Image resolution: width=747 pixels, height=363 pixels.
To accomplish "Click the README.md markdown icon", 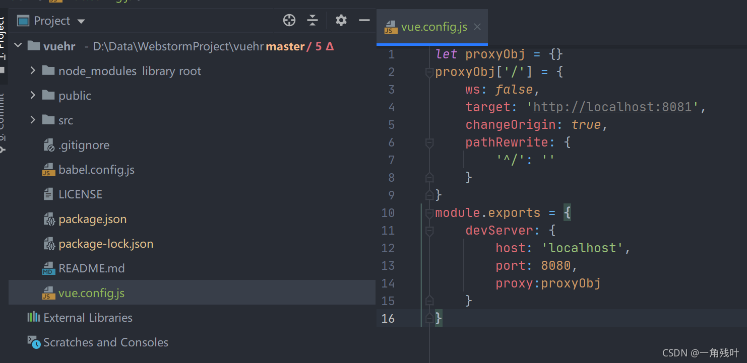I will [x=48, y=268].
